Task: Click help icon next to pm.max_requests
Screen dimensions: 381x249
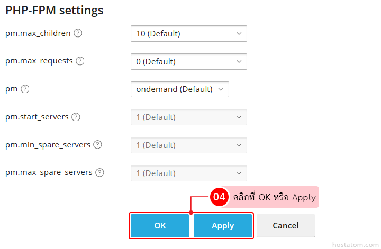Action: pos(80,61)
